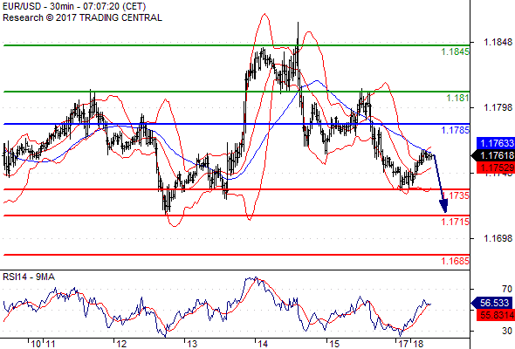Select the blue 1.17633 price tag
This screenshot has height=349, width=515.
(x=495, y=143)
